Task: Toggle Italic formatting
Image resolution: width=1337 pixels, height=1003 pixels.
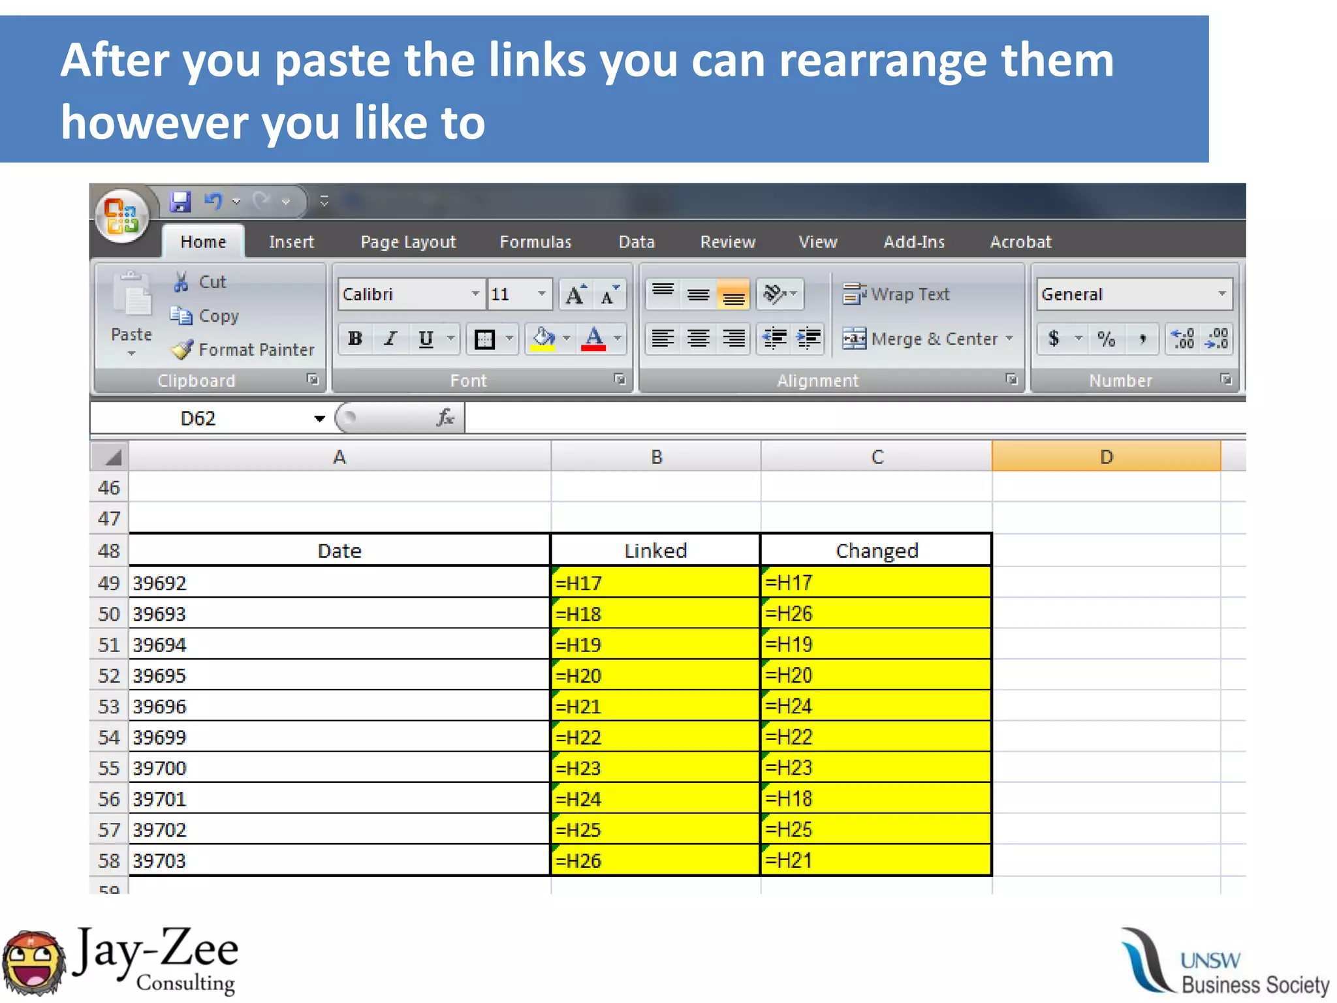Action: tap(390, 339)
